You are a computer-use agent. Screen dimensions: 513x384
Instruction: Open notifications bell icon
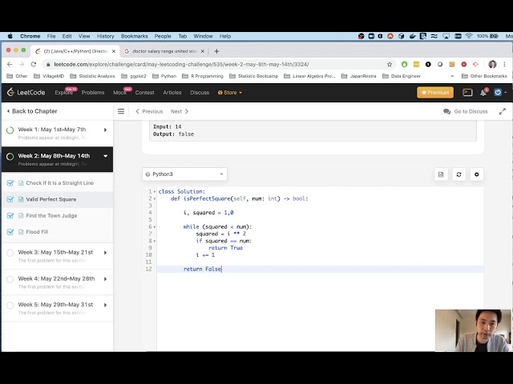[483, 93]
